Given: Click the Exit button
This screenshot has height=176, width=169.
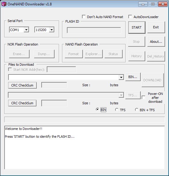Looking at the screenshot, I should pyautogui.click(x=156, y=27).
